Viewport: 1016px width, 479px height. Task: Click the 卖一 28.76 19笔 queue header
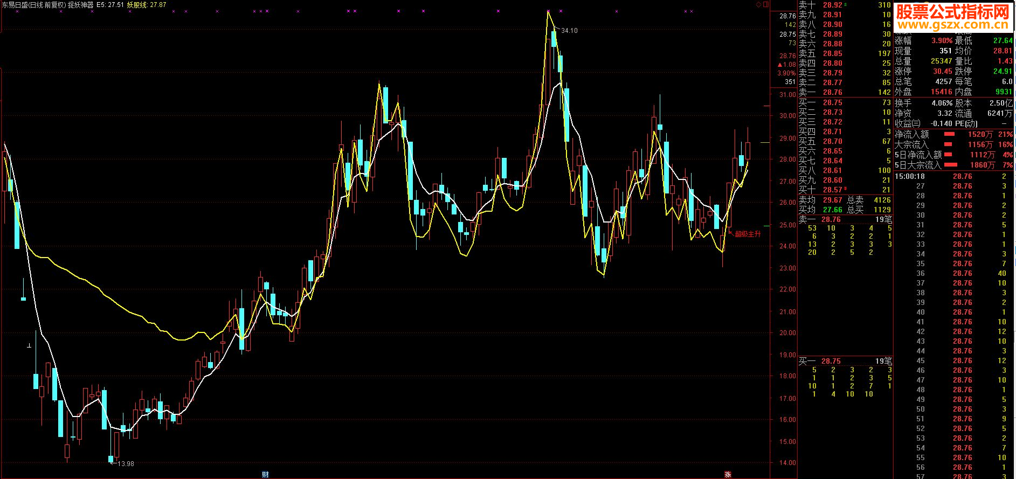845,219
